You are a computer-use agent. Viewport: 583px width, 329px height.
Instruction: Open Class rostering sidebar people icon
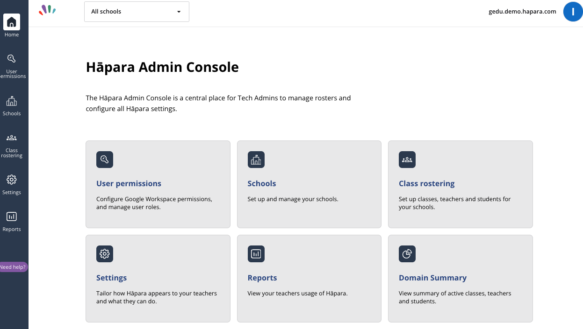(x=12, y=138)
